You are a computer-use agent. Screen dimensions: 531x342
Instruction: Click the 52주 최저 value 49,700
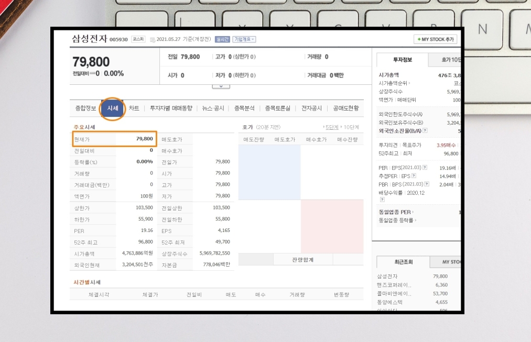pyautogui.click(x=223, y=242)
